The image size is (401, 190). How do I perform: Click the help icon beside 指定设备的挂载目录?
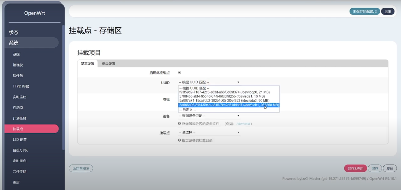point(179,140)
